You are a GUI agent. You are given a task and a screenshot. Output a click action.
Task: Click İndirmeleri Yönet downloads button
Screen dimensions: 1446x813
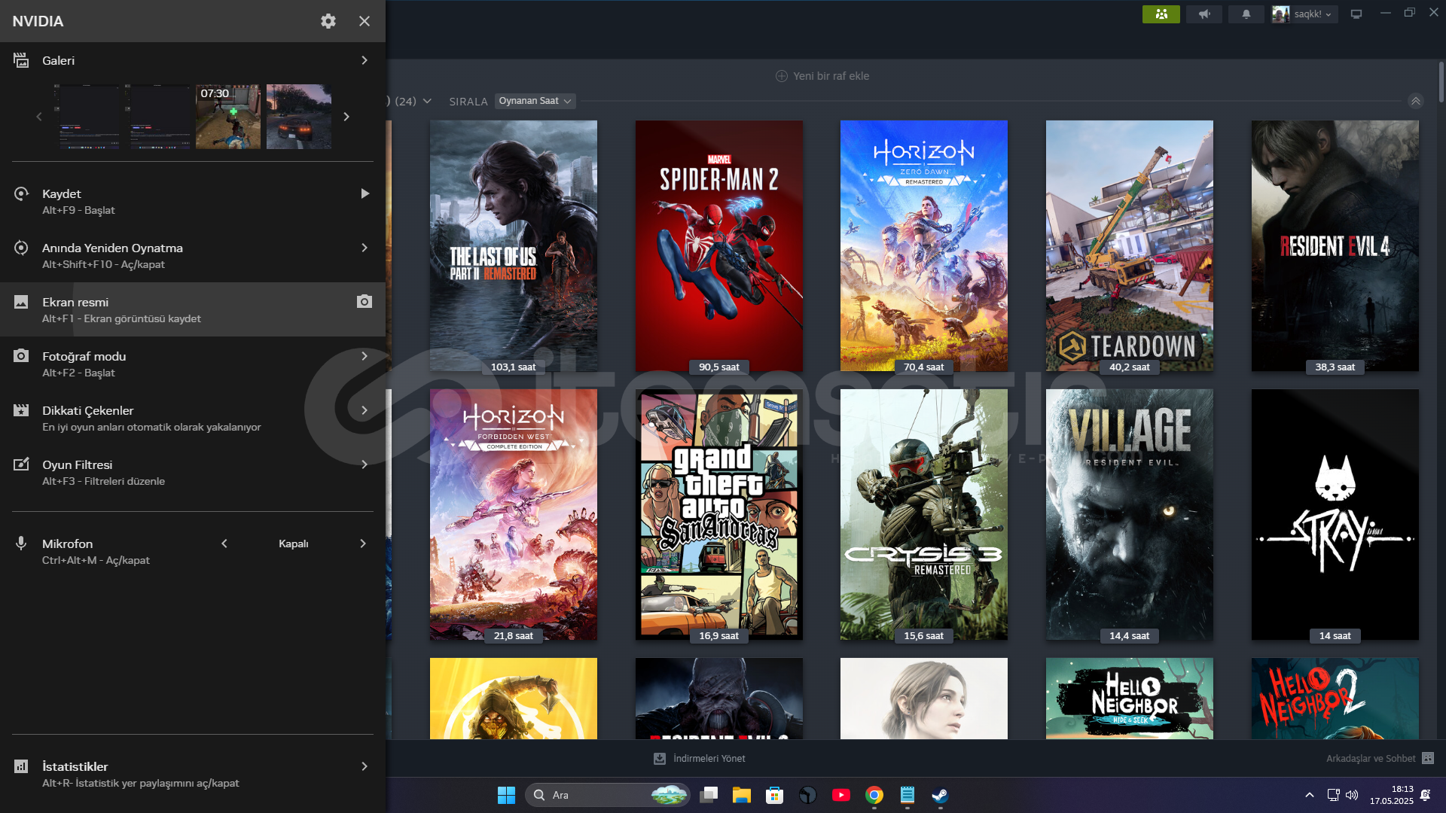coord(700,759)
